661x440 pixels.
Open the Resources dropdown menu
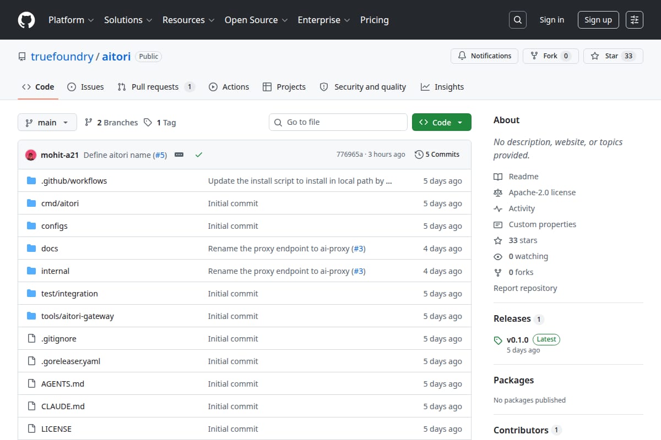[x=188, y=20]
